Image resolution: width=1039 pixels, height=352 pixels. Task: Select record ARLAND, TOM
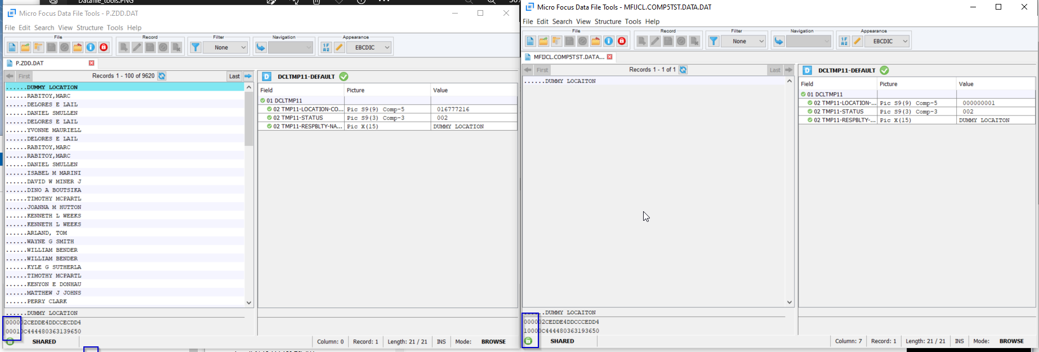[124, 233]
